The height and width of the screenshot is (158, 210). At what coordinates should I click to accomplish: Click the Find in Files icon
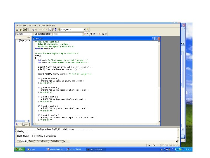click(x=59, y=30)
